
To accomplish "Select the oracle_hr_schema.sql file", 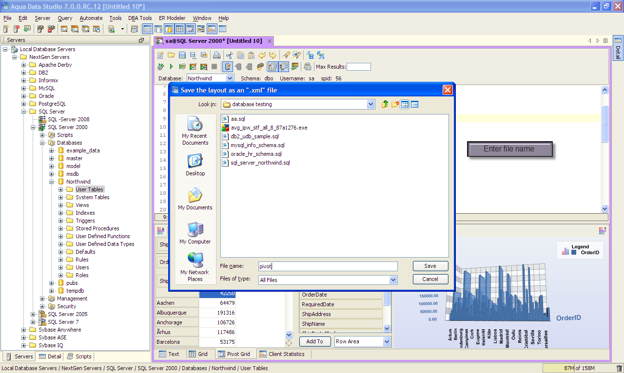I will point(252,154).
